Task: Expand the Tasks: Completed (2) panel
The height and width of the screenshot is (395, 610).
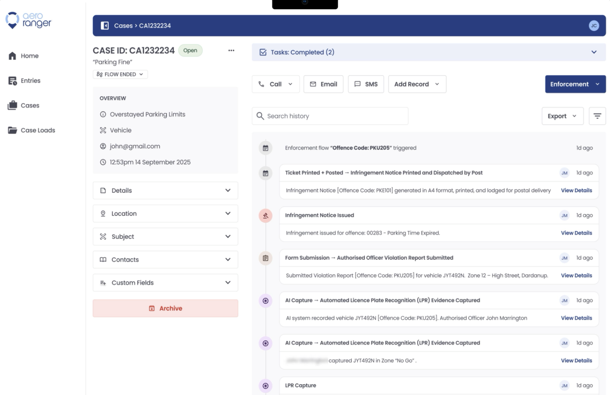Action: pyautogui.click(x=429, y=52)
